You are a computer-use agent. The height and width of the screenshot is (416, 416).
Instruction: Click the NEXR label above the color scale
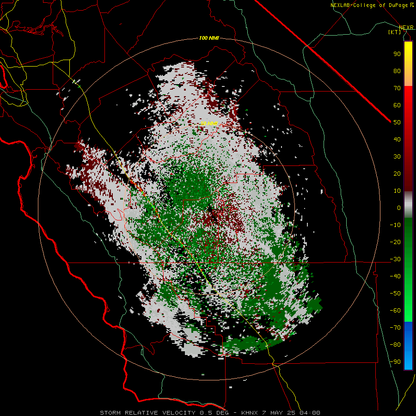click(x=406, y=28)
